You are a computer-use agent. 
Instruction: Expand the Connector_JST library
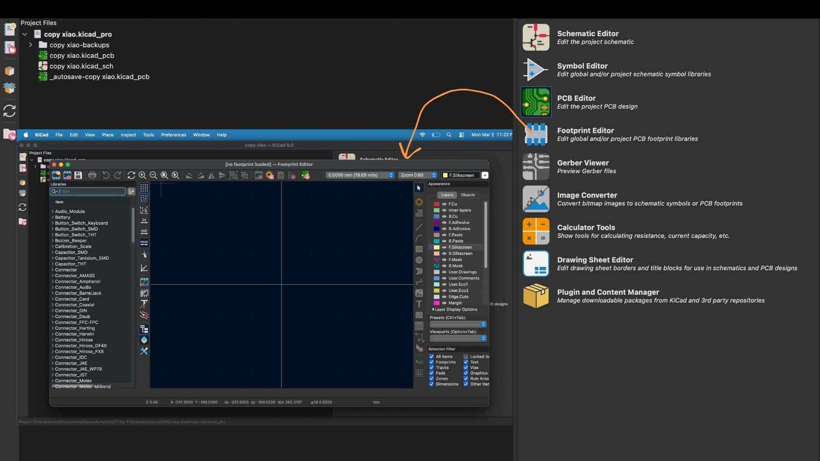coord(53,375)
